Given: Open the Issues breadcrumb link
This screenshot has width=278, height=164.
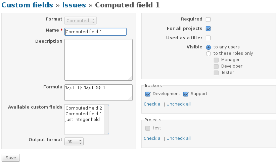Looking at the screenshot, I should click(x=74, y=5).
